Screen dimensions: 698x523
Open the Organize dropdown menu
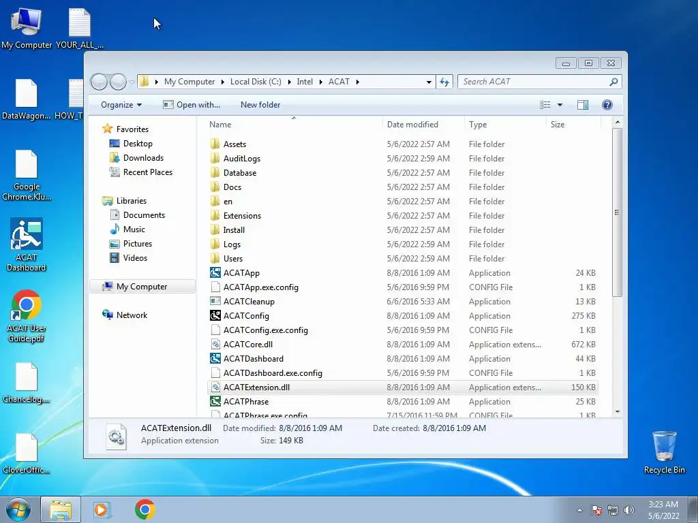(121, 104)
